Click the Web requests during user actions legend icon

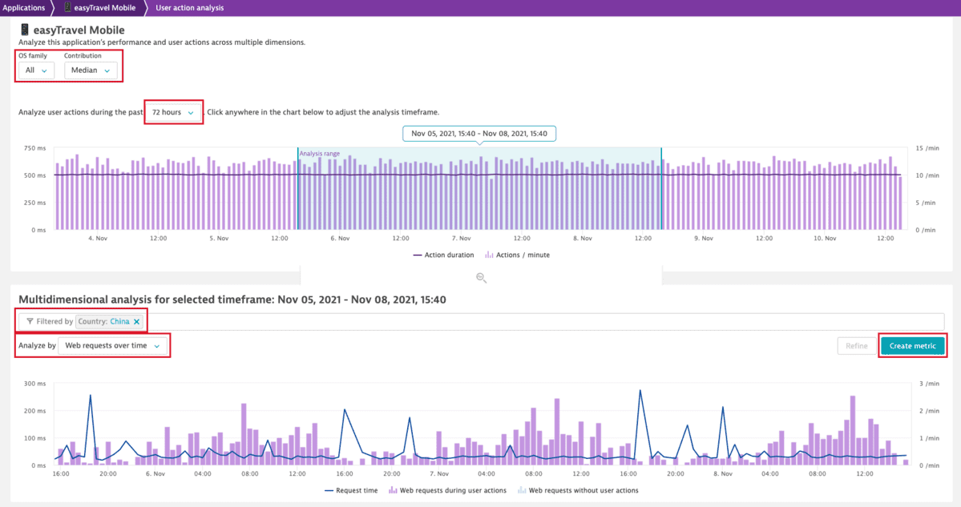393,490
